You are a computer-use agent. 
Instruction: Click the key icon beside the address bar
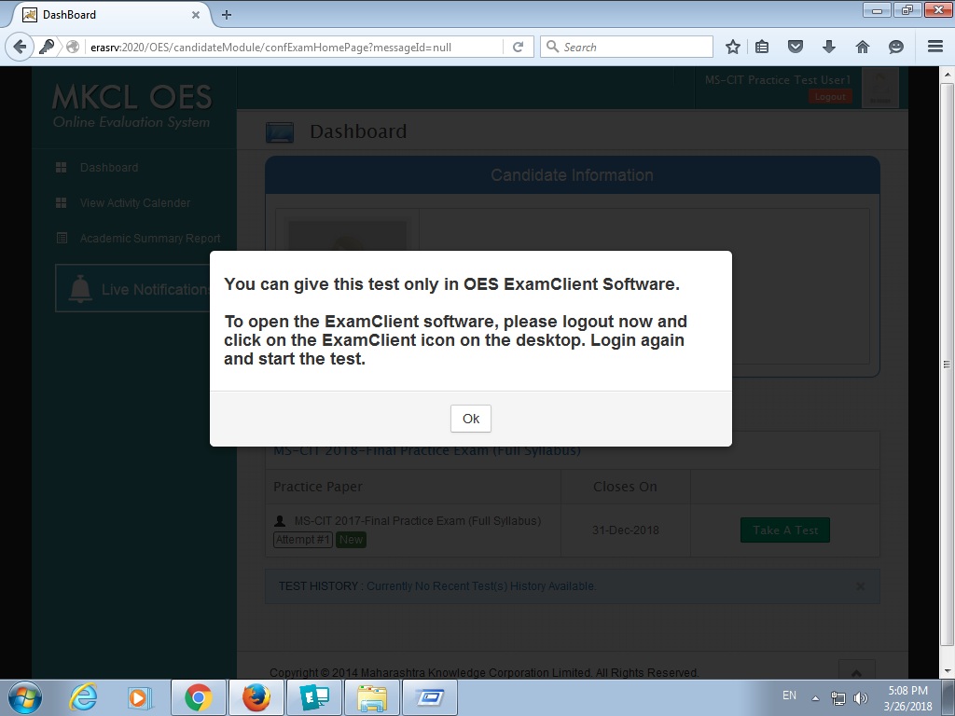(47, 47)
